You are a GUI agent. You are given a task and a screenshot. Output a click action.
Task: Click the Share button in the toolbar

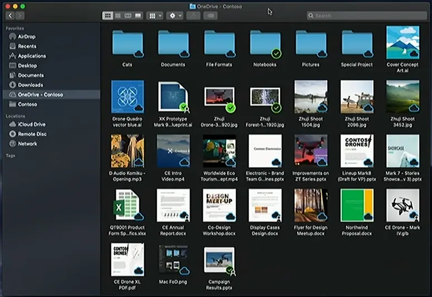(x=193, y=16)
